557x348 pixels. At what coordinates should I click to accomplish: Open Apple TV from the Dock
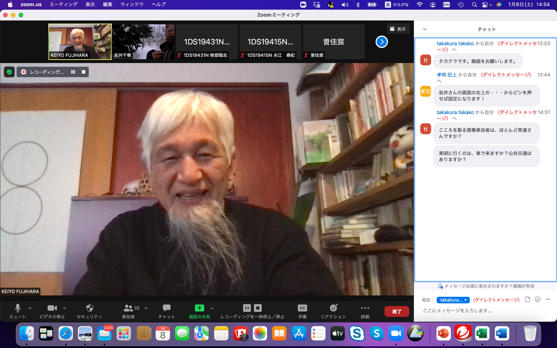(x=338, y=334)
